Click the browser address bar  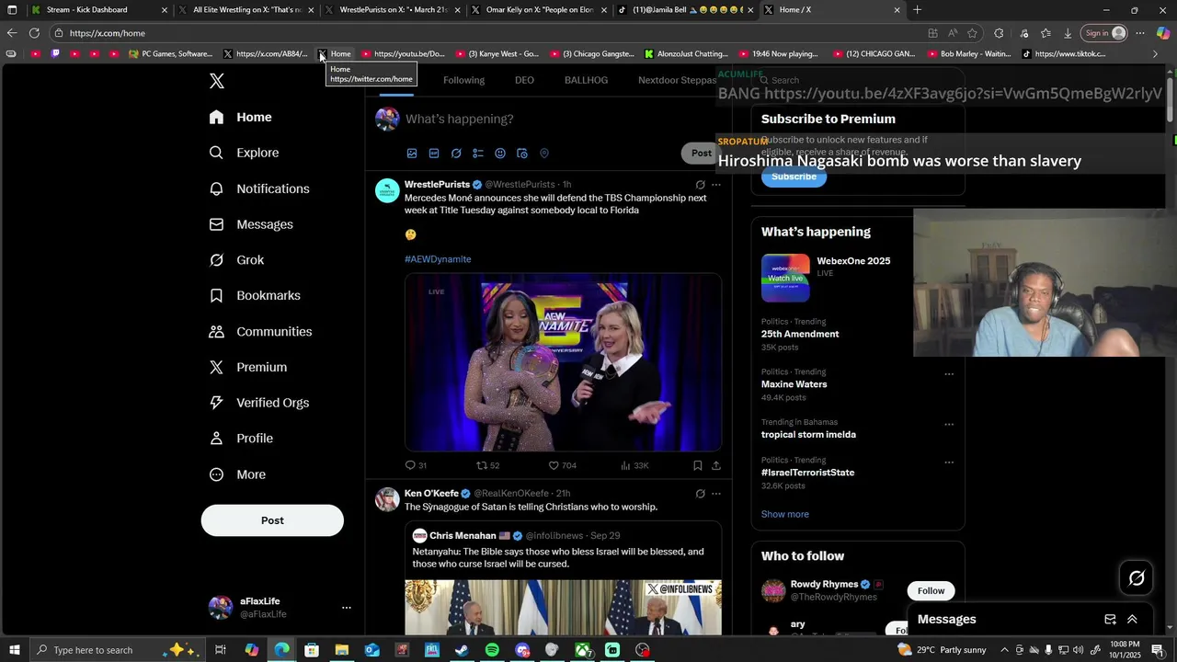point(487,33)
